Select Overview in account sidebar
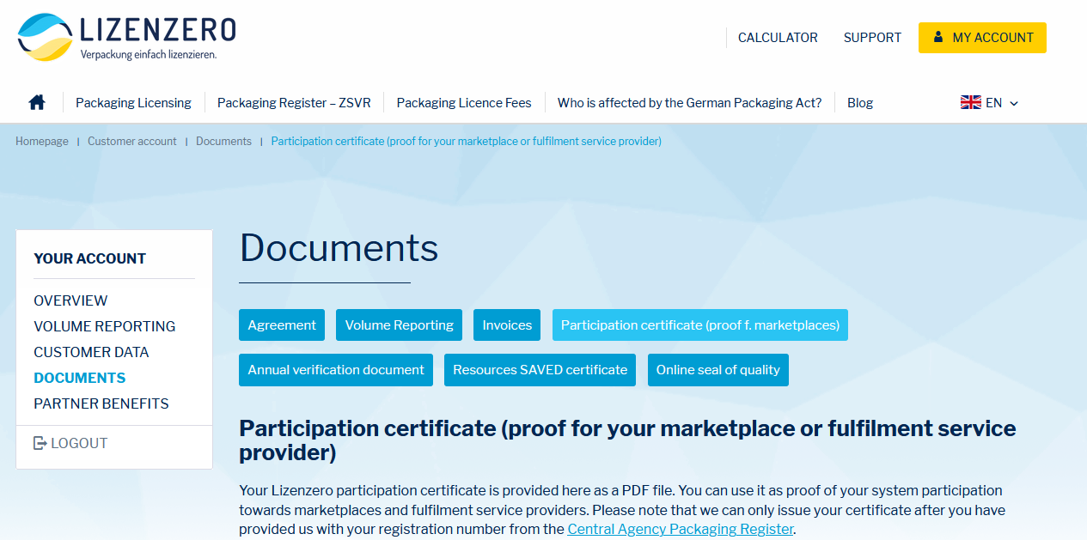 coord(70,300)
